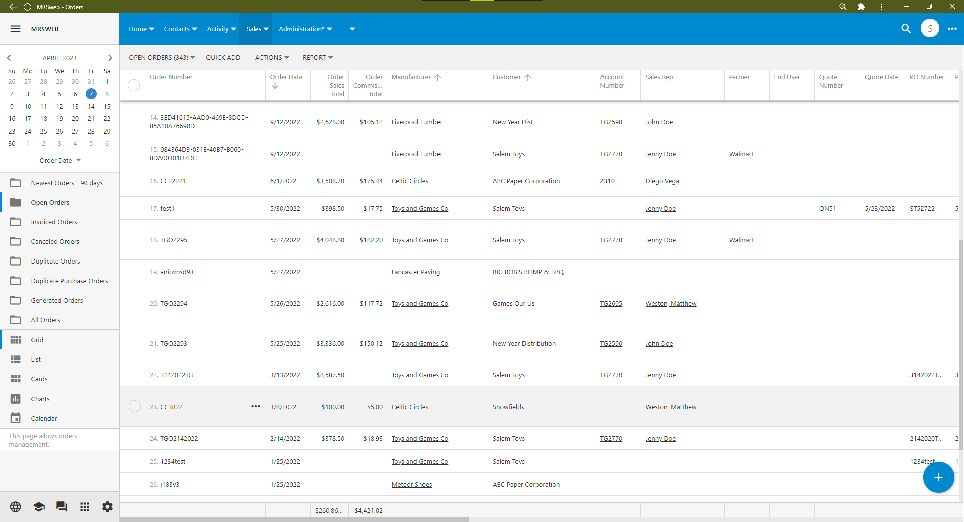Select the checkbox on the CC3822 order row
This screenshot has height=522, width=964.
coord(134,407)
